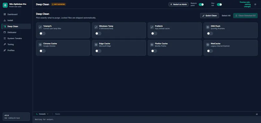
Task: Click the Dashboard sidebar icon
Action: (x=5, y=14)
